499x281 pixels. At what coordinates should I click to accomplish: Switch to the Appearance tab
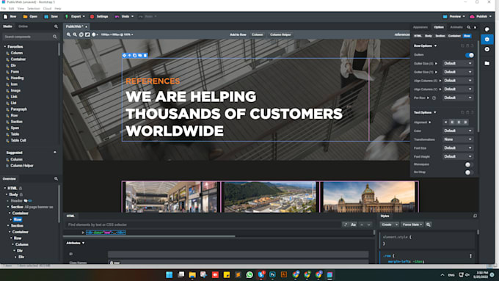click(420, 27)
